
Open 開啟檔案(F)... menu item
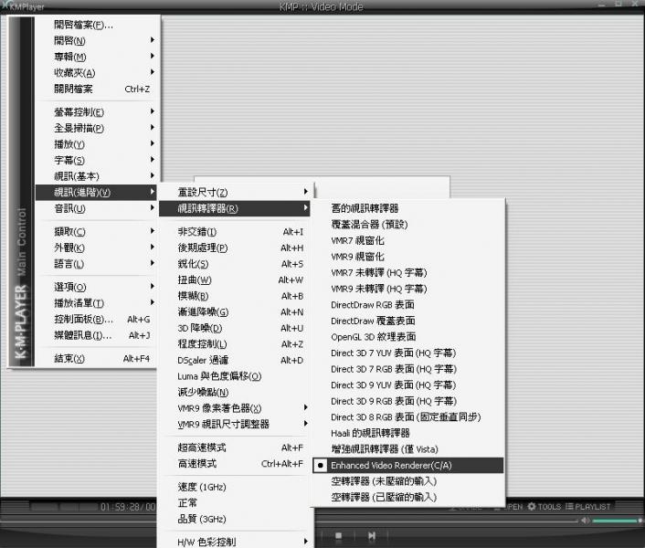click(x=96, y=25)
